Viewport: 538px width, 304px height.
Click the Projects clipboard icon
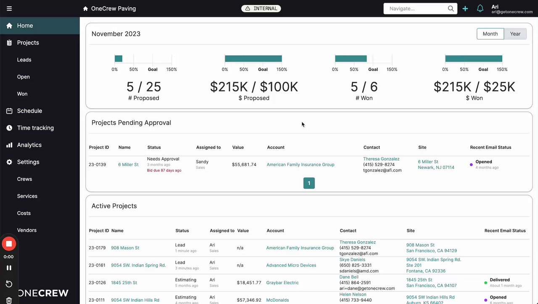coord(9,43)
